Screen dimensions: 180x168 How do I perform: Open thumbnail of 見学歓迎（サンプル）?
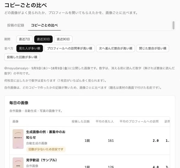18,163
